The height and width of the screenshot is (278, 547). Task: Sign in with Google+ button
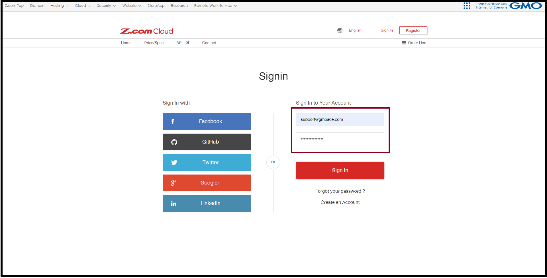pos(207,183)
